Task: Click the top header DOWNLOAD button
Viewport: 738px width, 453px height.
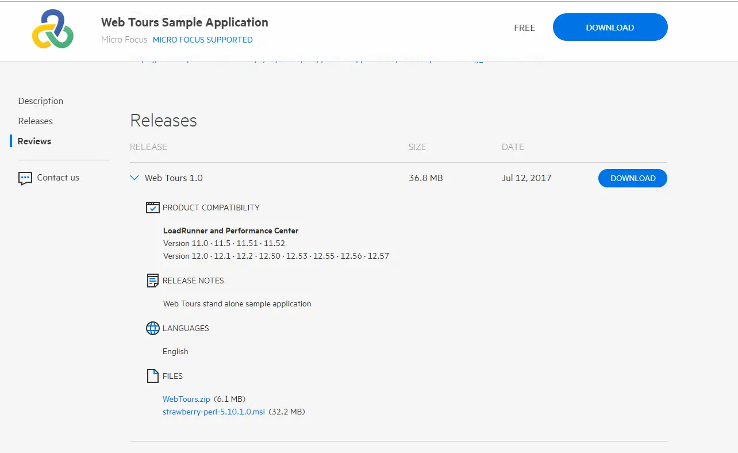Action: (610, 28)
